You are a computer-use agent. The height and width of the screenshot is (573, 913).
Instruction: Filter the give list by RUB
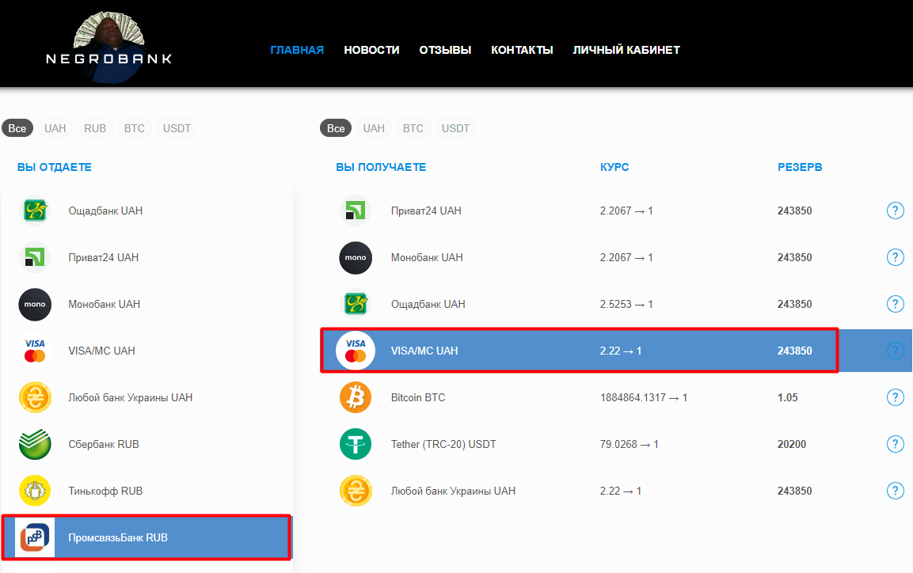click(95, 128)
